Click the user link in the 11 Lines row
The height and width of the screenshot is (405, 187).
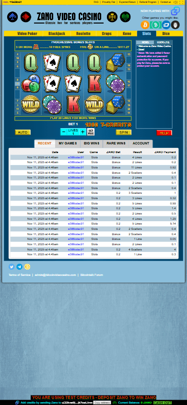pos(76,167)
